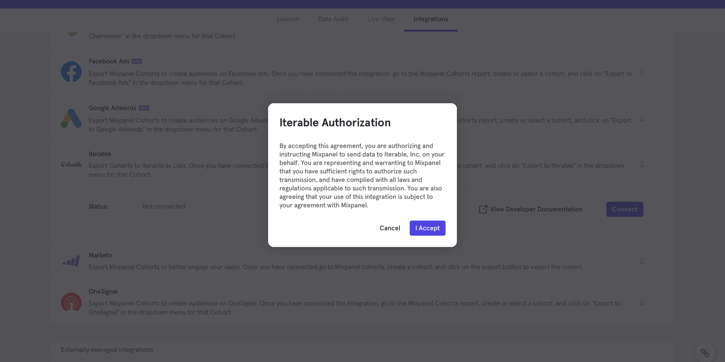Screen dimensions: 725x362
Task: Click the floating chain link button
Action: coord(705,353)
